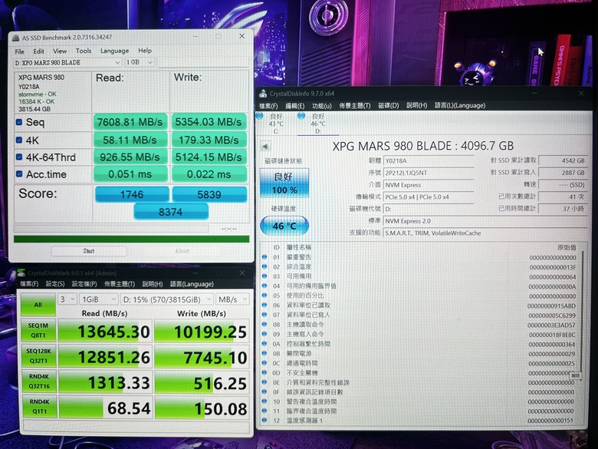
Task: Open CrystalDiskMark 1GiB size dropdown
Action: point(98,299)
